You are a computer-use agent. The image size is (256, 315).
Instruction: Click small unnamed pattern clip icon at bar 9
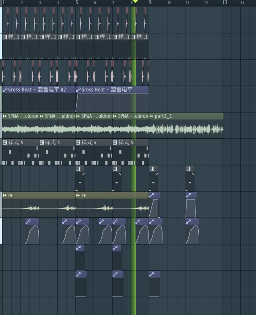[151, 169]
